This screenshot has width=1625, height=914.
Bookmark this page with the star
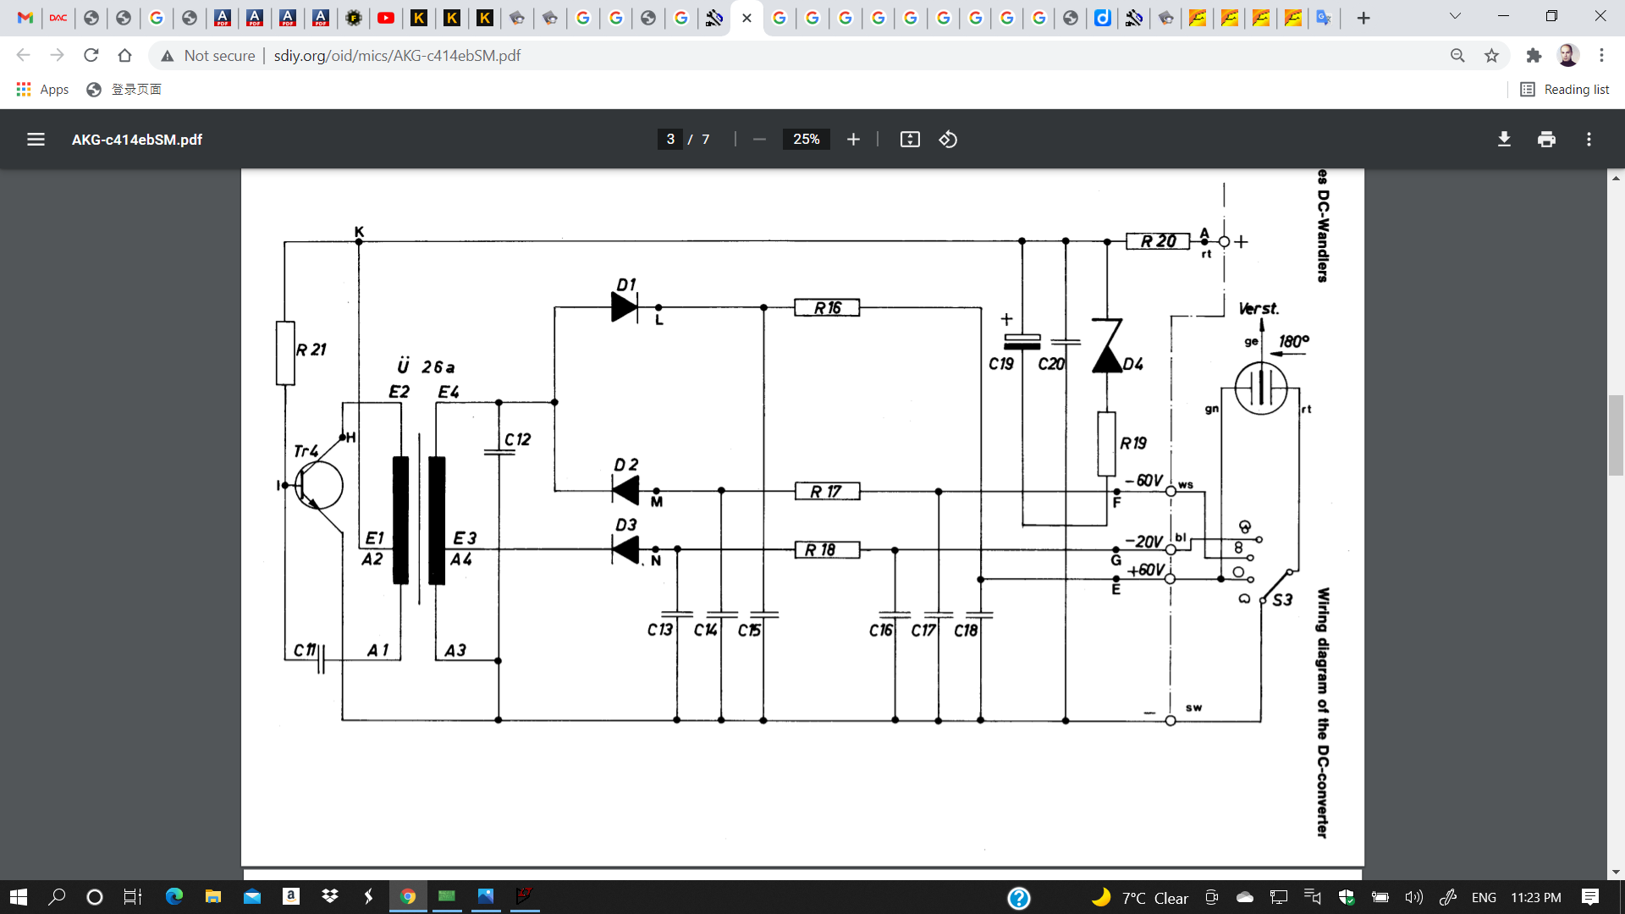click(1491, 55)
